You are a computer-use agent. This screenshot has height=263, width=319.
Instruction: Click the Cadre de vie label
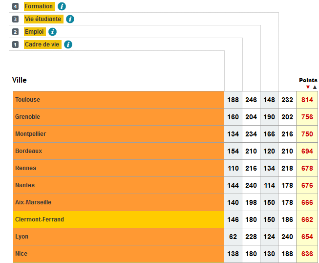[43, 44]
